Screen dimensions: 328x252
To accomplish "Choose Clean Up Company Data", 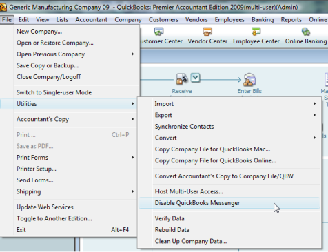I will 229,241.
